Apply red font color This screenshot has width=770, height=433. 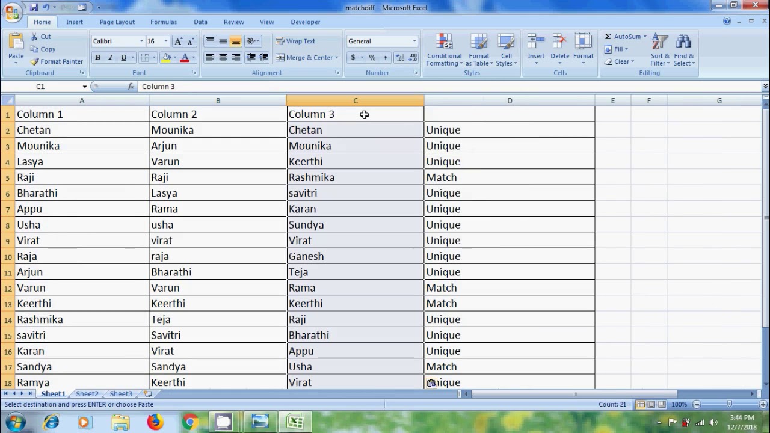pos(185,57)
